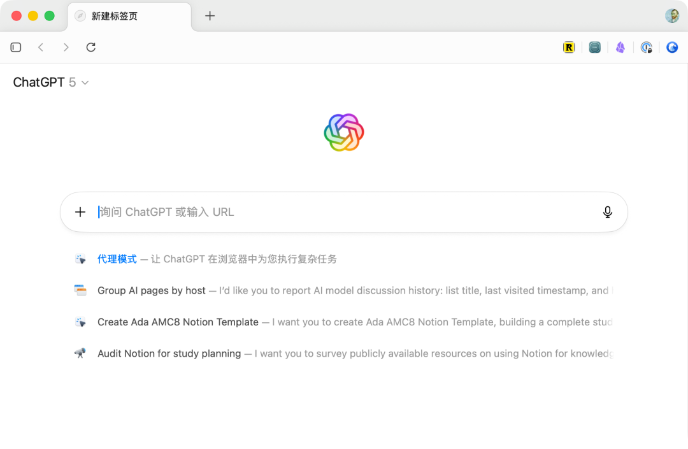688x449 pixels.
Task: Open the blue bird globe extension
Action: click(x=672, y=47)
